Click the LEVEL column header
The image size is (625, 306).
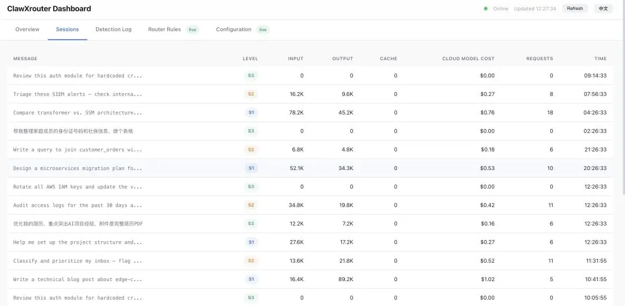pos(251,58)
